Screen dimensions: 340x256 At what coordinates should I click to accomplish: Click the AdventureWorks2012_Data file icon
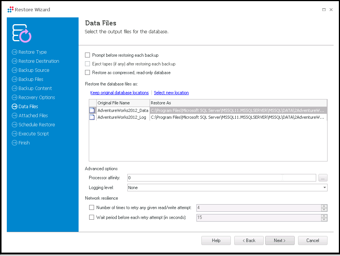[x=92, y=110]
